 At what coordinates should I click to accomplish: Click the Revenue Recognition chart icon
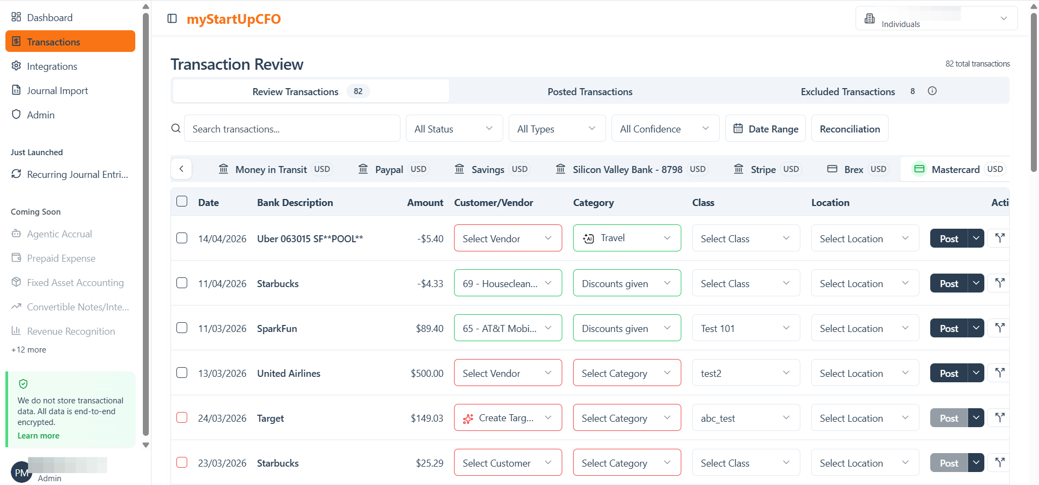[x=16, y=331]
